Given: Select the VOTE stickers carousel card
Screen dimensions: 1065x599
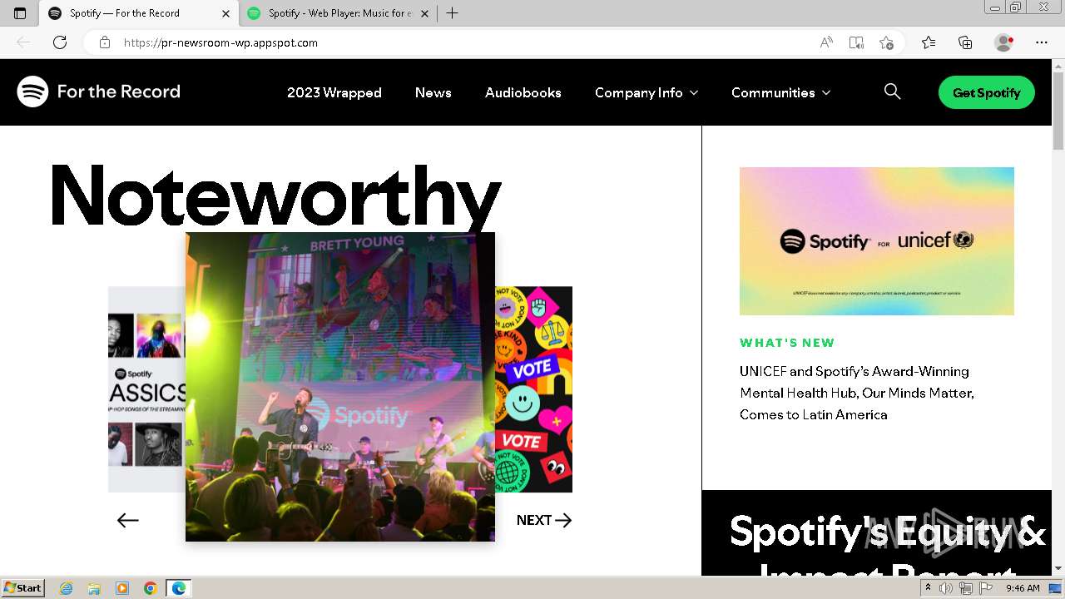Looking at the screenshot, I should coord(533,389).
